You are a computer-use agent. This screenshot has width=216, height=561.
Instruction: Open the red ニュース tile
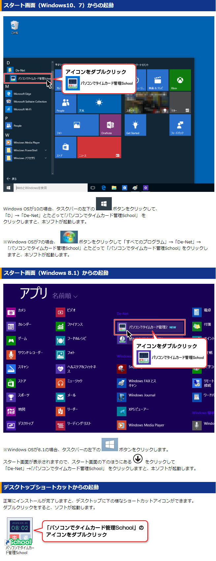coord(99,147)
